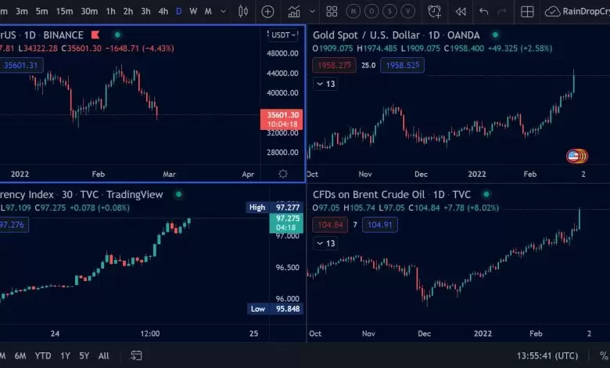The width and height of the screenshot is (610, 368).
Task: Open the multi-chart layout selector icon
Action: coord(527,12)
